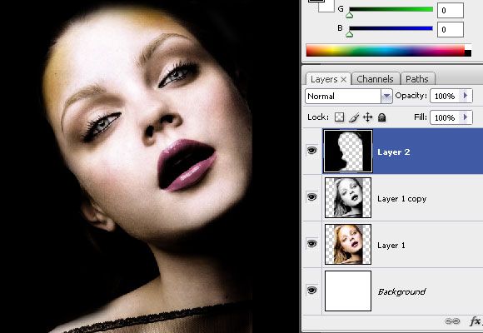Open the Opacity slider arrow
This screenshot has width=483, height=333.
(x=466, y=96)
